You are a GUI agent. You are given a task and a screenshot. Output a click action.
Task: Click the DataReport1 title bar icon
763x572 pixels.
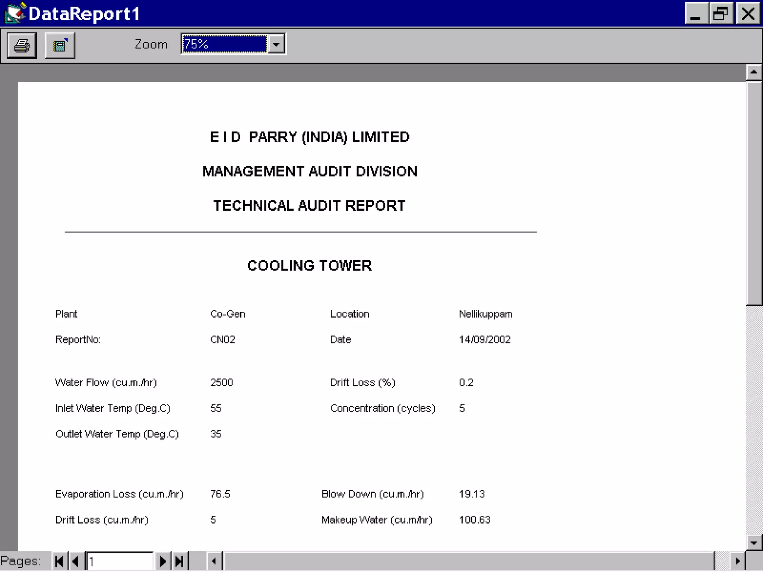tap(15, 13)
